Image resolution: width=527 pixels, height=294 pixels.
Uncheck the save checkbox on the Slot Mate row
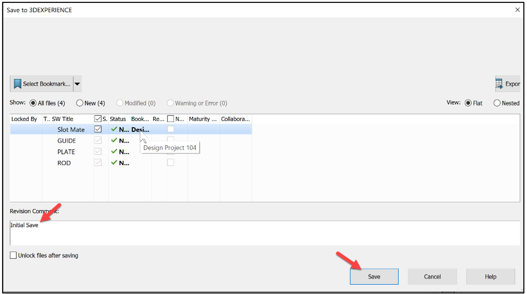(98, 129)
